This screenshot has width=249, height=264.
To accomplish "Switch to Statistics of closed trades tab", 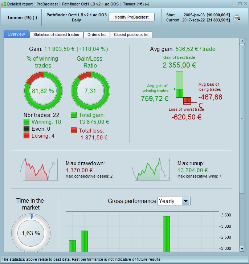I will tap(56, 34).
